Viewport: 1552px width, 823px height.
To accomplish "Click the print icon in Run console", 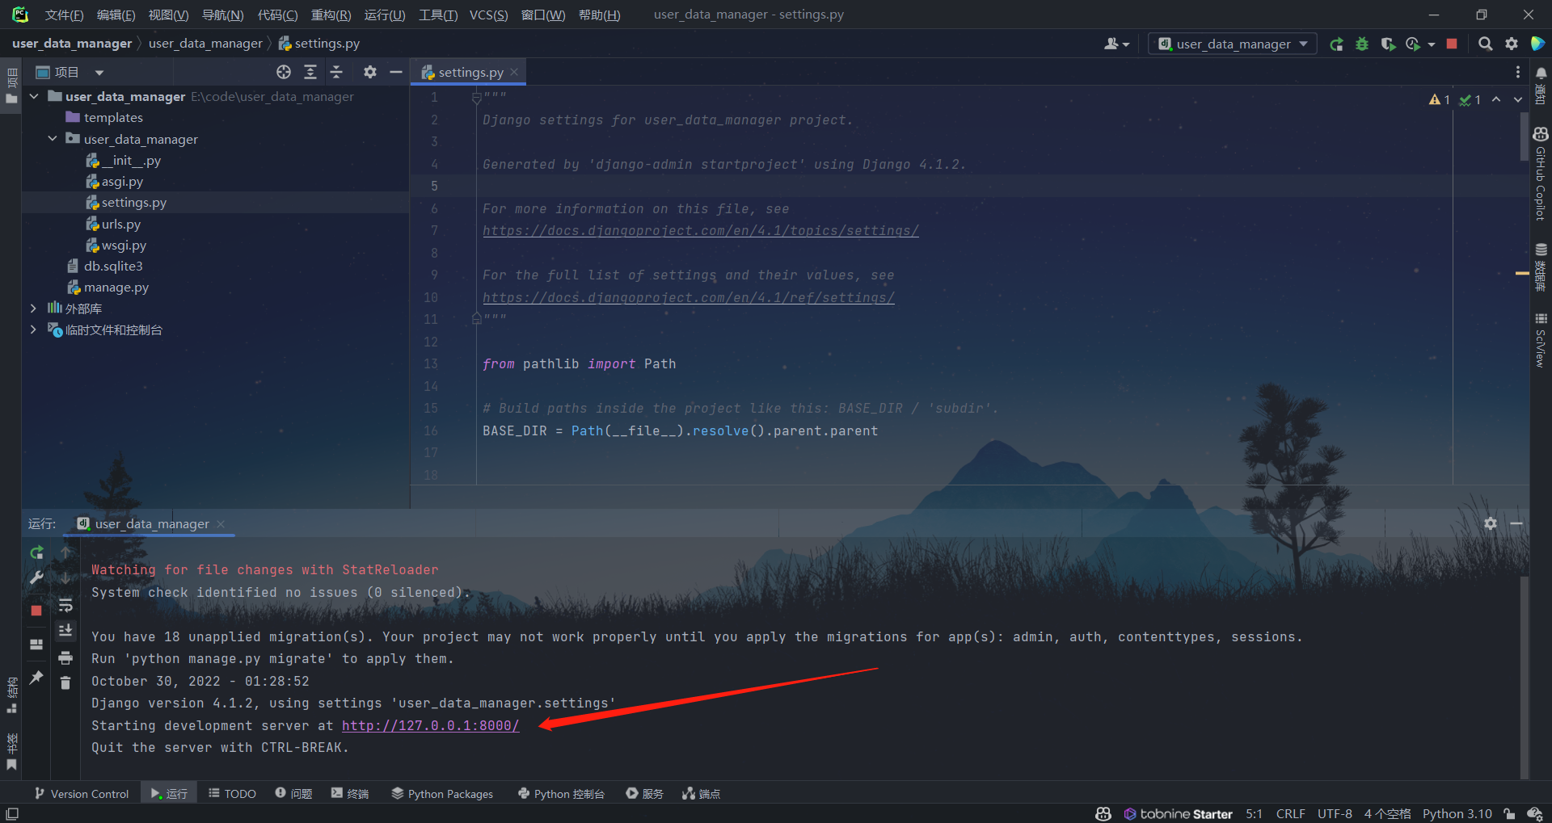I will [65, 657].
